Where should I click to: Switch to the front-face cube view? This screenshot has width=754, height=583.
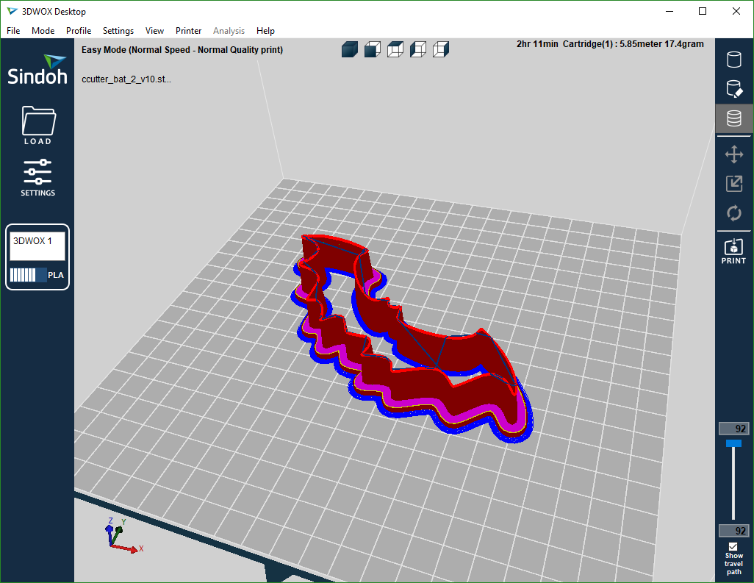tap(372, 49)
